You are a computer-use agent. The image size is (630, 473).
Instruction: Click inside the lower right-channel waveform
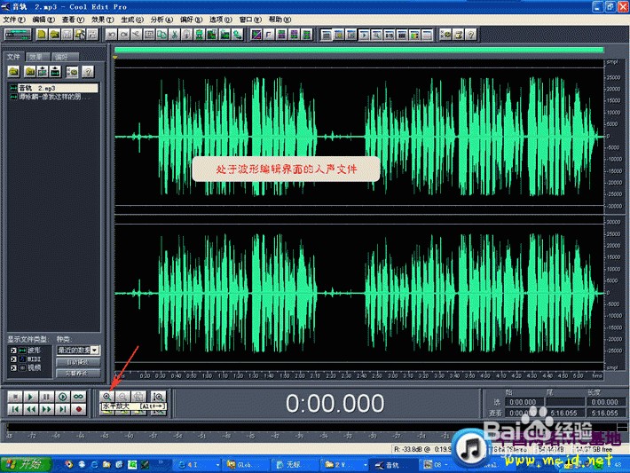(359, 293)
